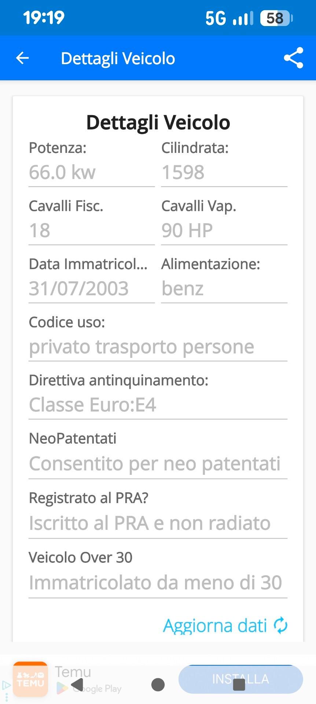
Task: Click the Aggiorna dati link
Action: (215, 626)
